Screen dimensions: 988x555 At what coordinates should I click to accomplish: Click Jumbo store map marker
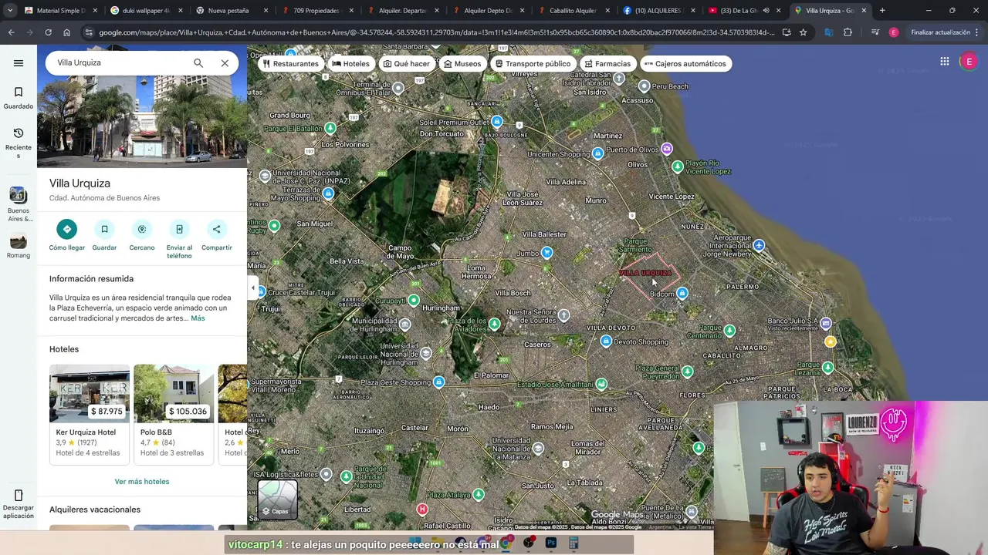547,253
